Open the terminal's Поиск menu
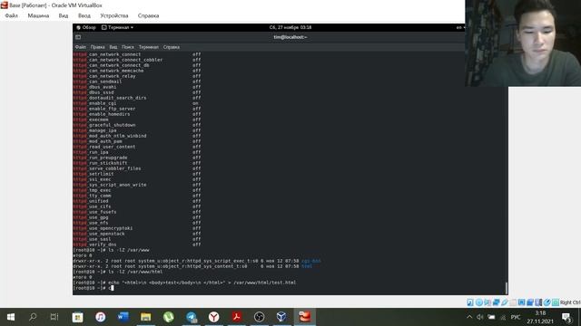The width and height of the screenshot is (581, 326). (128, 47)
